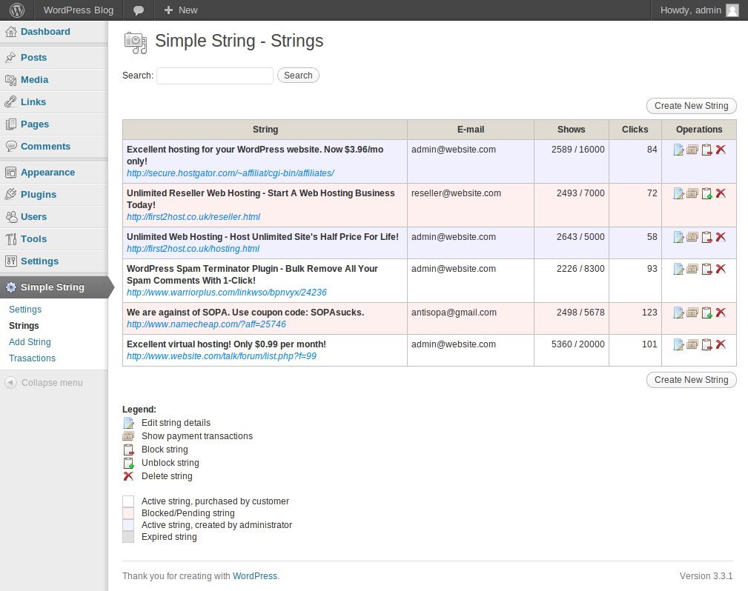Delete the SOPA coupon code string
The height and width of the screenshot is (591, 748).
pyautogui.click(x=721, y=313)
